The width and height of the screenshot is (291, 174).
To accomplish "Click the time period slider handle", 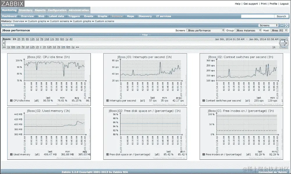I will [282, 43].
